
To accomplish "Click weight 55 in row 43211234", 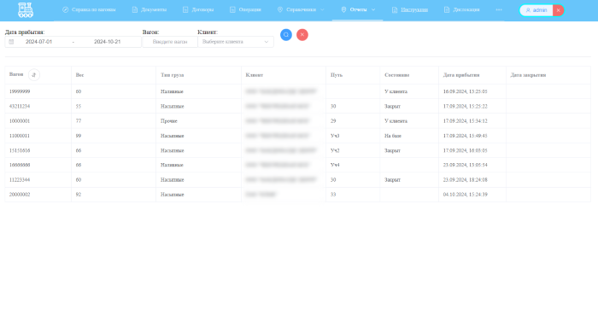I will (x=79, y=107).
